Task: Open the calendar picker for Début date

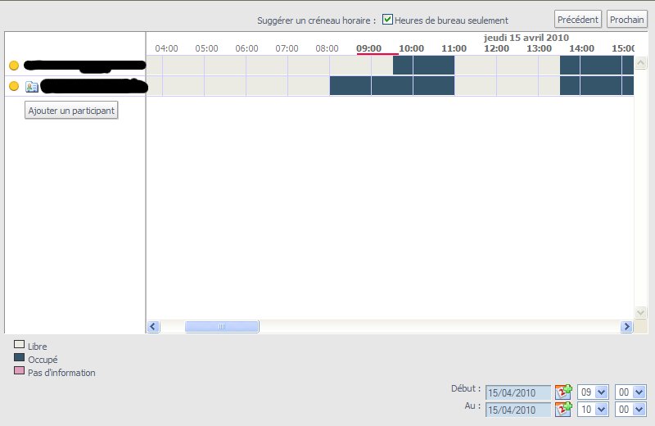Action: (x=563, y=392)
